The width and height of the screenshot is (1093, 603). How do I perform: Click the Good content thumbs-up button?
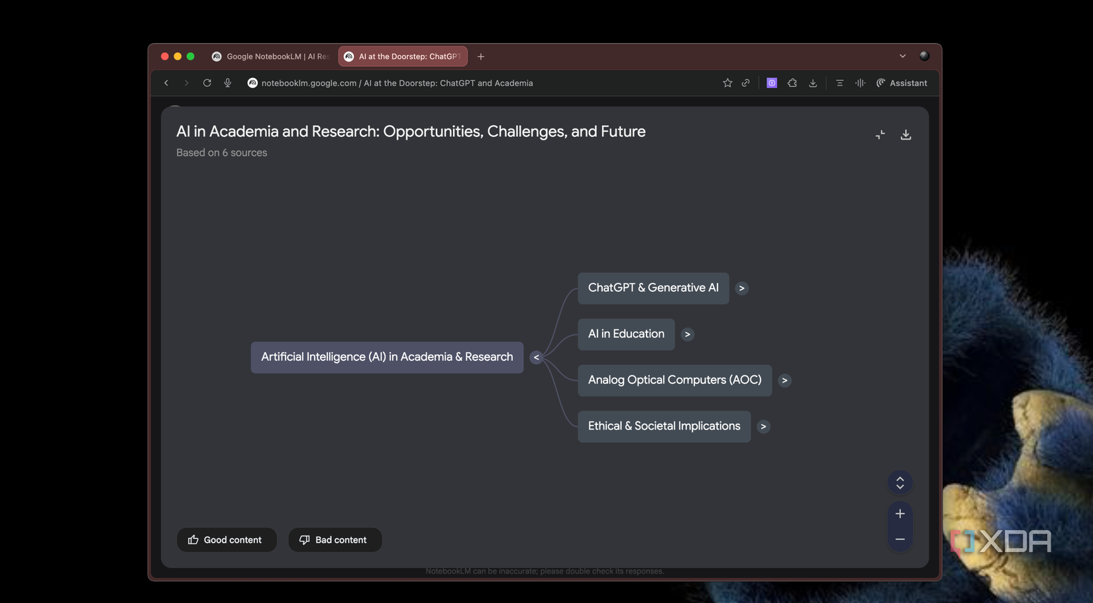227,540
